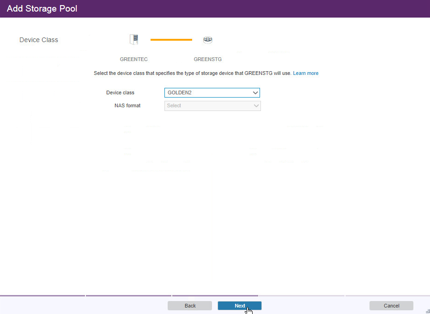This screenshot has width=430, height=314.
Task: Click the second wizard progress segment
Action: click(x=128, y=295)
